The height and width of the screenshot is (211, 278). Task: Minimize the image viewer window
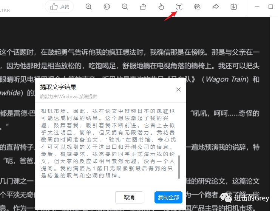coord(257,7)
